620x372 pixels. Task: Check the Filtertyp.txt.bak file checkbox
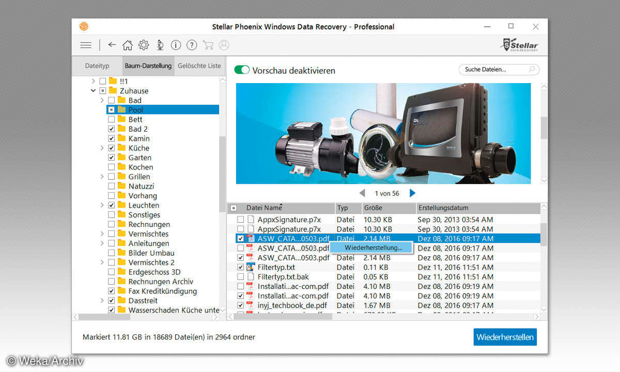point(240,277)
